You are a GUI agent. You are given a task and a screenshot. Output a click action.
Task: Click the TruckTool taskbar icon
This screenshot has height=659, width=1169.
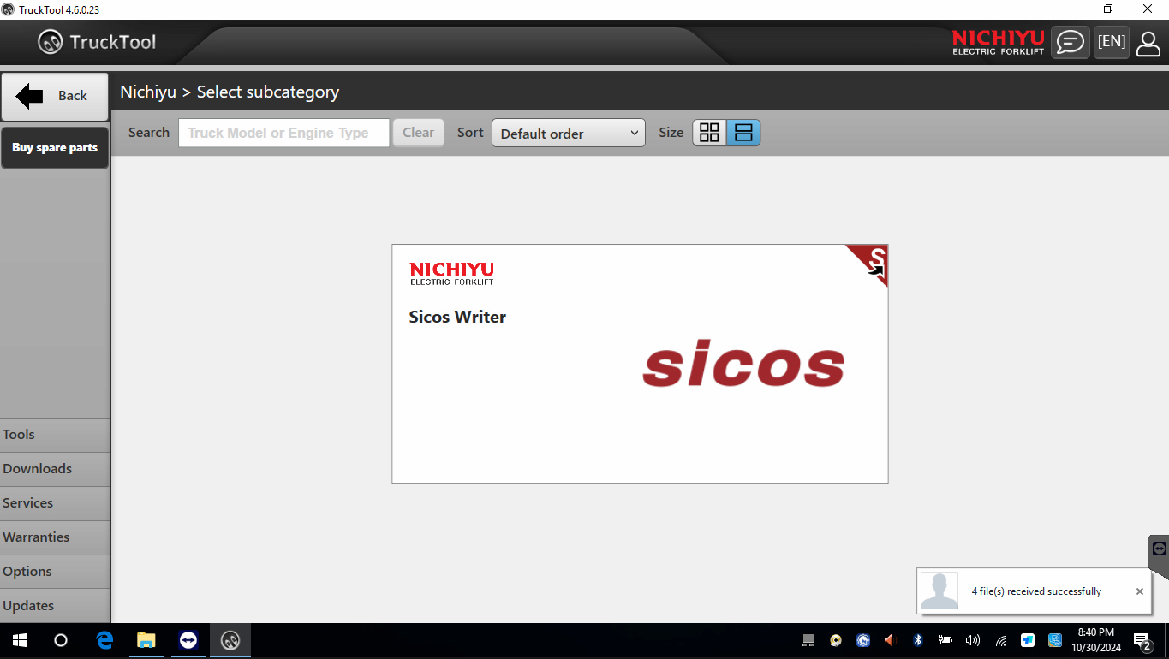pyautogui.click(x=230, y=640)
